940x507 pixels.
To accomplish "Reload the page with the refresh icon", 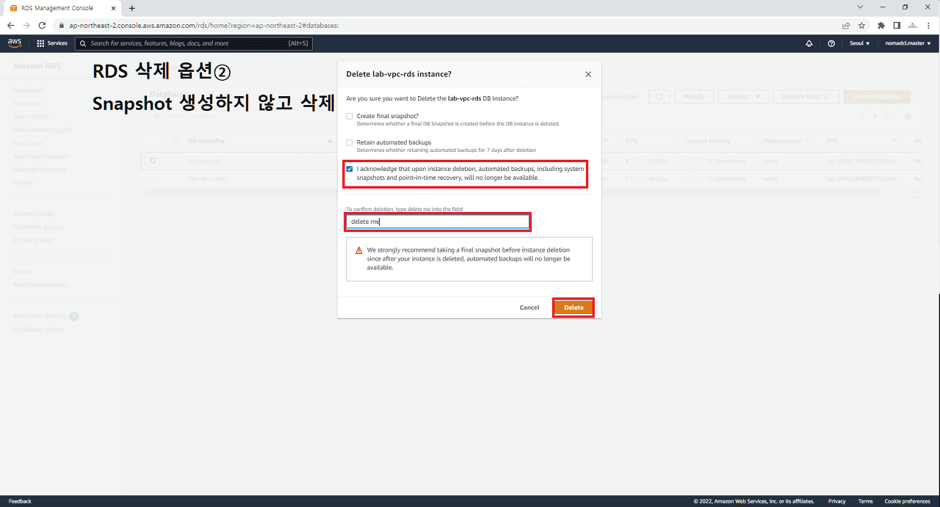I will [x=43, y=25].
